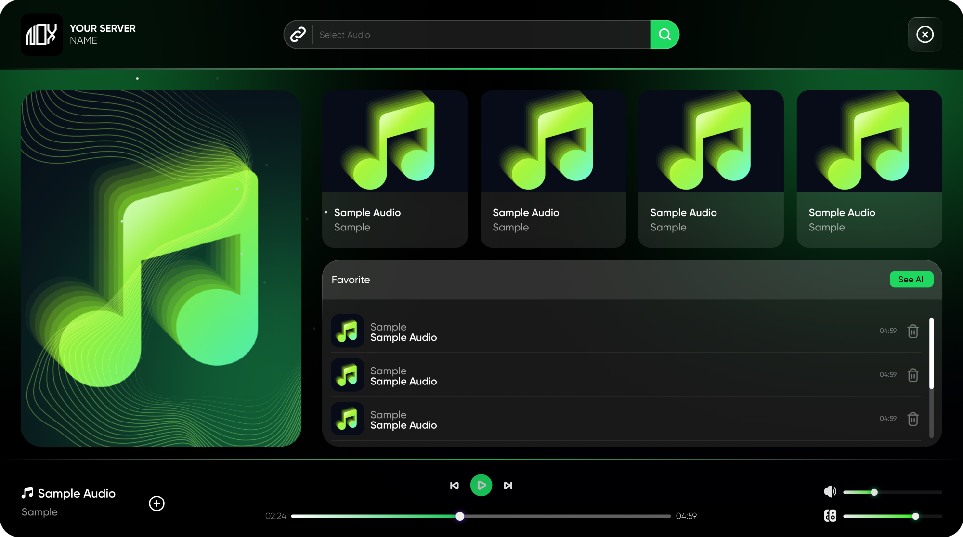This screenshot has height=537, width=963.
Task: Click the Favorite section heading
Action: [351, 280]
